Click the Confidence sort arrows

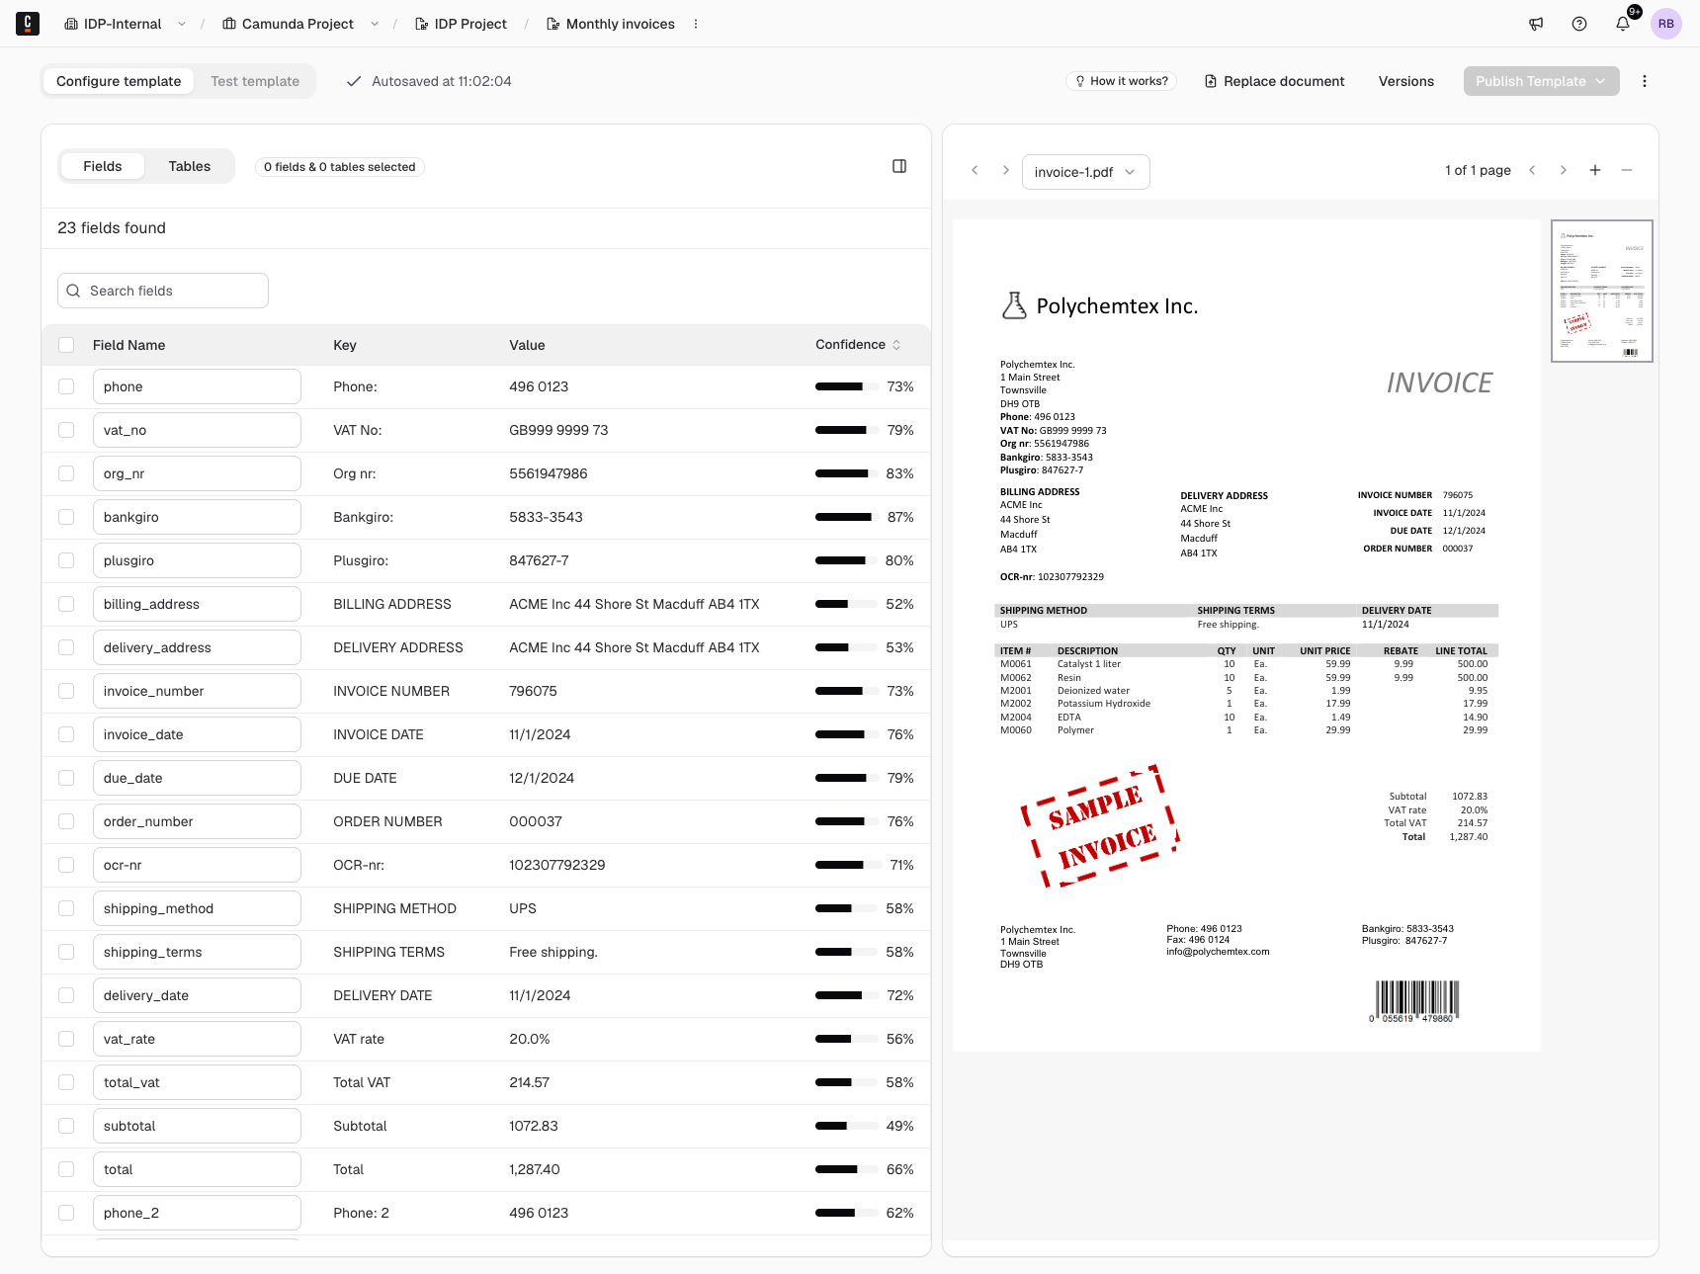click(896, 345)
